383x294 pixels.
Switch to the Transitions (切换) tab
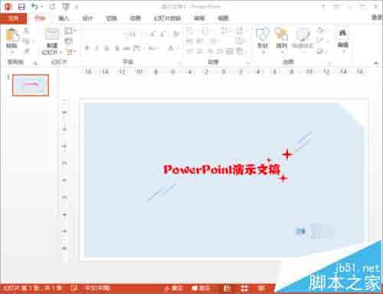click(111, 18)
